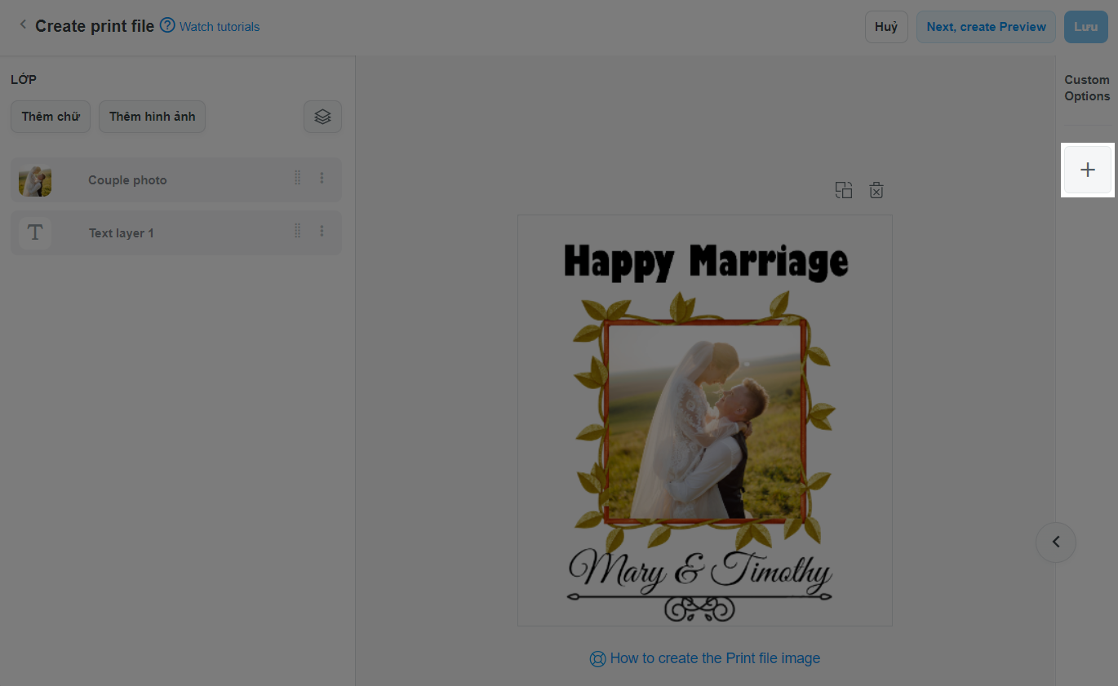Screen dimensions: 1118x686
Task: Select the Text layer 1 name
Action: (122, 233)
